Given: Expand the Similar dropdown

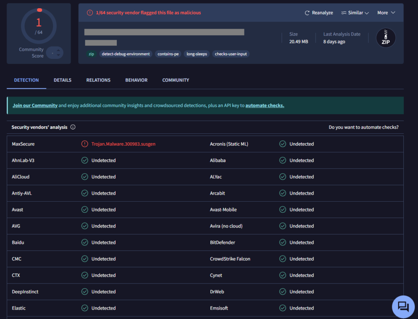Looking at the screenshot, I should (355, 13).
